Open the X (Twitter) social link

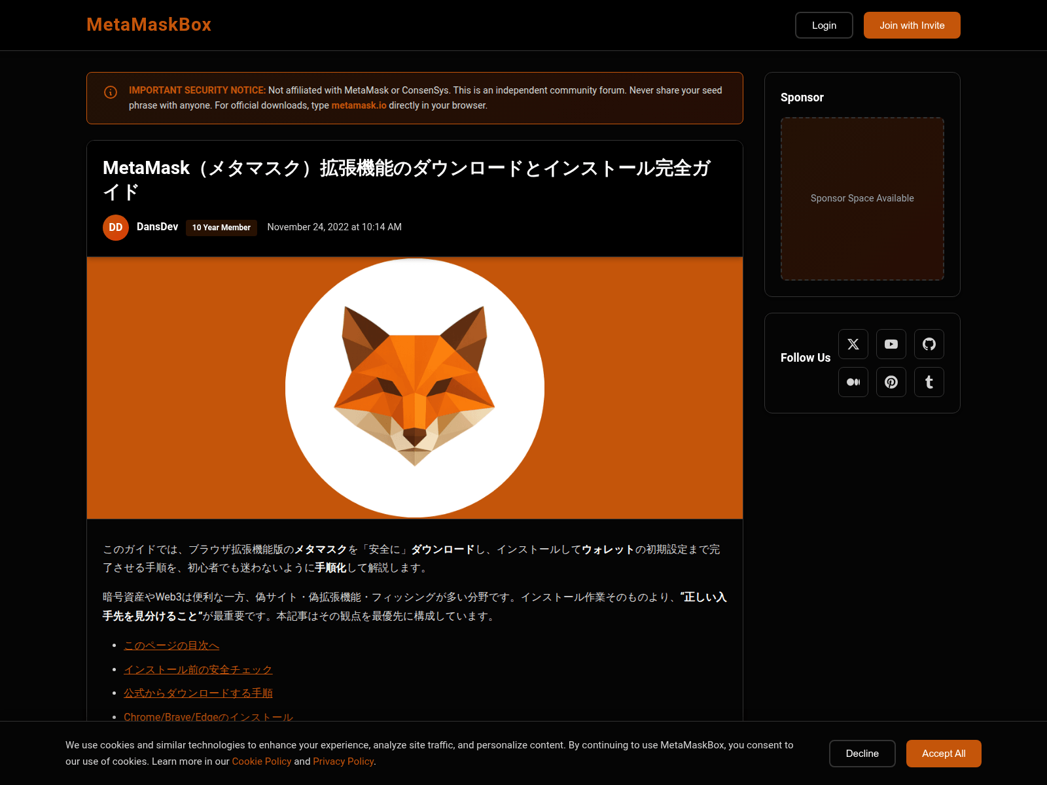[x=853, y=344]
